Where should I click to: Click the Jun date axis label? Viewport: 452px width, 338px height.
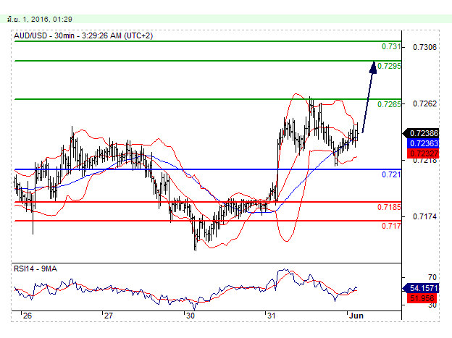tap(356, 316)
